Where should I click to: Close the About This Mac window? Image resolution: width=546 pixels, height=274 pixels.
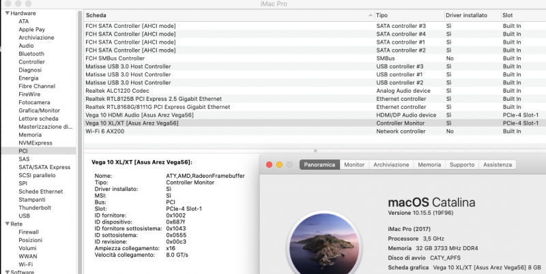point(269,165)
